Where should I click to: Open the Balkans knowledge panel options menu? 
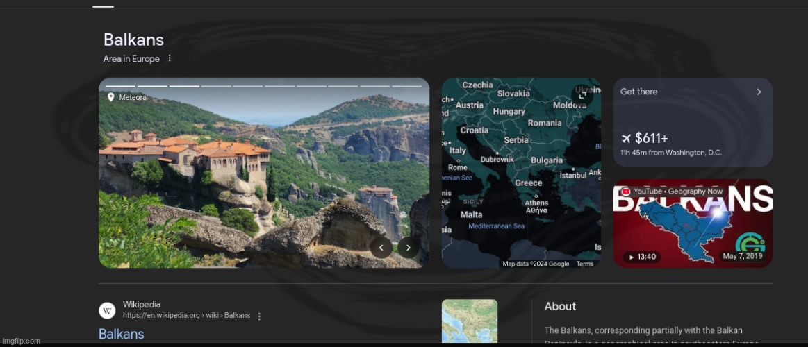(170, 58)
